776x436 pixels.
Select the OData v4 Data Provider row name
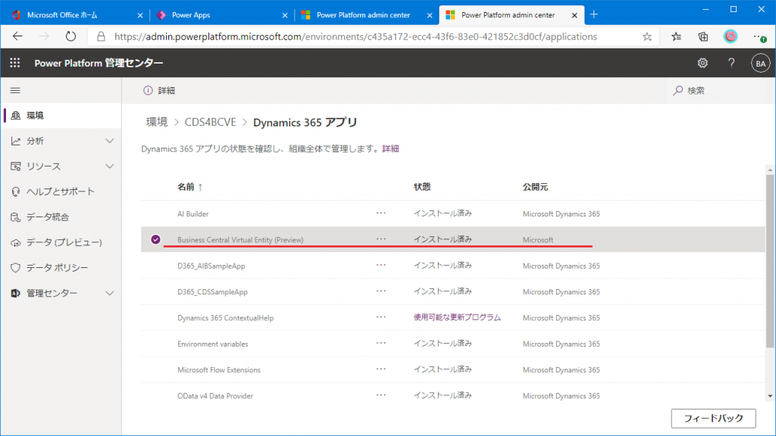coord(215,396)
